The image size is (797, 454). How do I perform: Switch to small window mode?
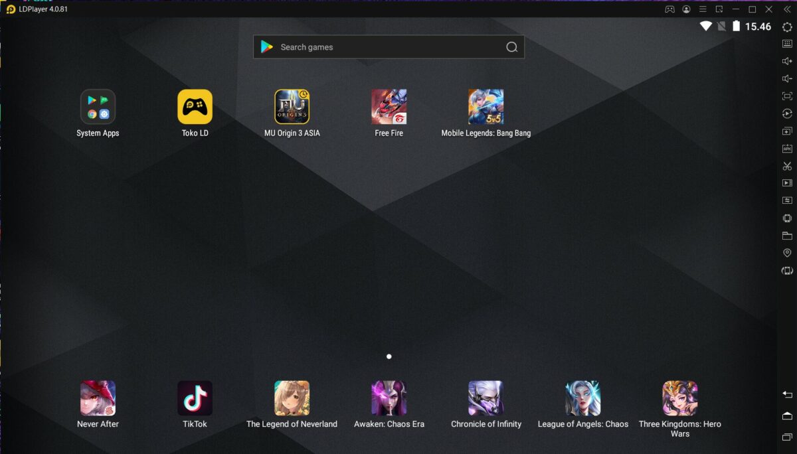point(719,9)
